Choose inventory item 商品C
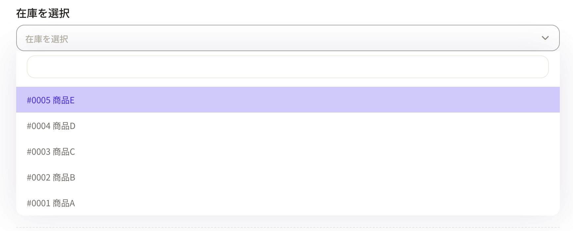The height and width of the screenshot is (231, 573). click(64, 152)
